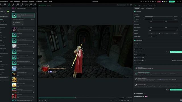Toggle the Compositing (Композиция) switch

135,40
